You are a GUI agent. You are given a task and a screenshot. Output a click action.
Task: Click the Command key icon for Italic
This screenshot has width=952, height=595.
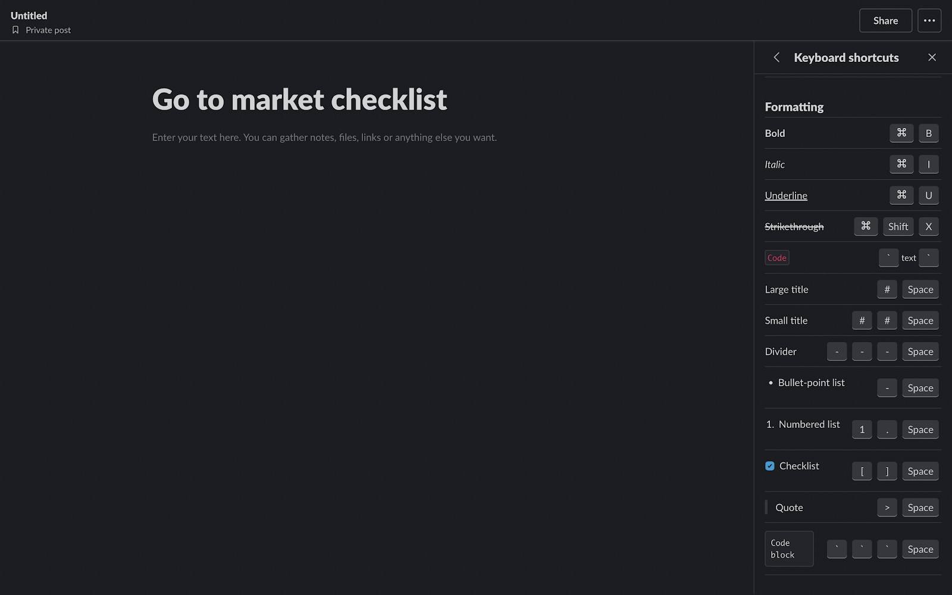901,164
